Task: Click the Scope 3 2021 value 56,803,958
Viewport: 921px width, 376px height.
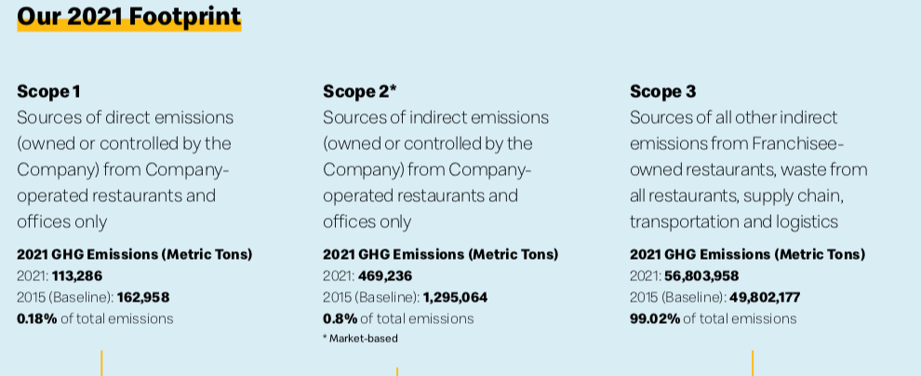Action: coord(701,276)
